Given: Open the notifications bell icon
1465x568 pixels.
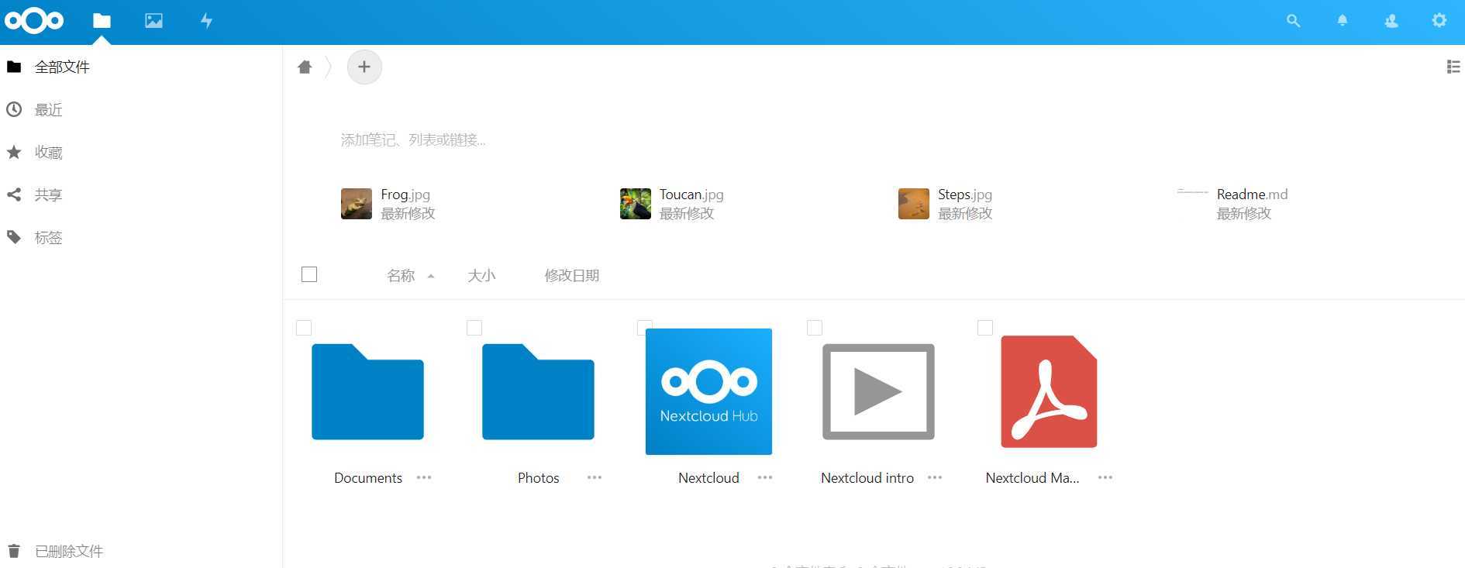Looking at the screenshot, I should point(1343,21).
